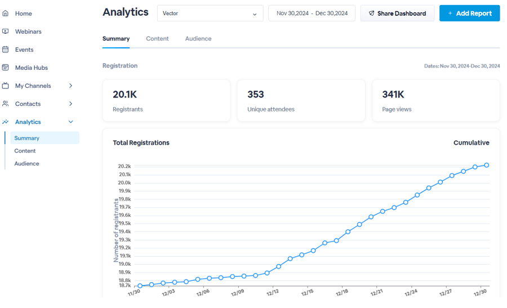The width and height of the screenshot is (507, 308).
Task: Open the date range picker field
Action: pyautogui.click(x=312, y=14)
